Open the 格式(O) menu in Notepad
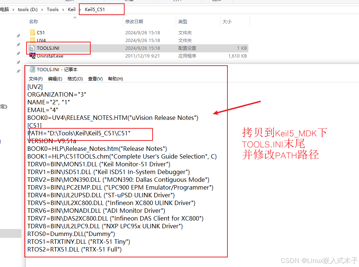This screenshot has height=267, width=359. point(75,79)
